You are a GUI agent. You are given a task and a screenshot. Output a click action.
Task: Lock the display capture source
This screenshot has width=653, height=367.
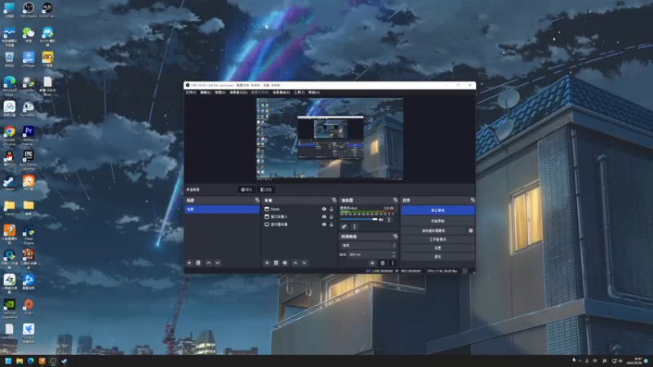pos(331,224)
